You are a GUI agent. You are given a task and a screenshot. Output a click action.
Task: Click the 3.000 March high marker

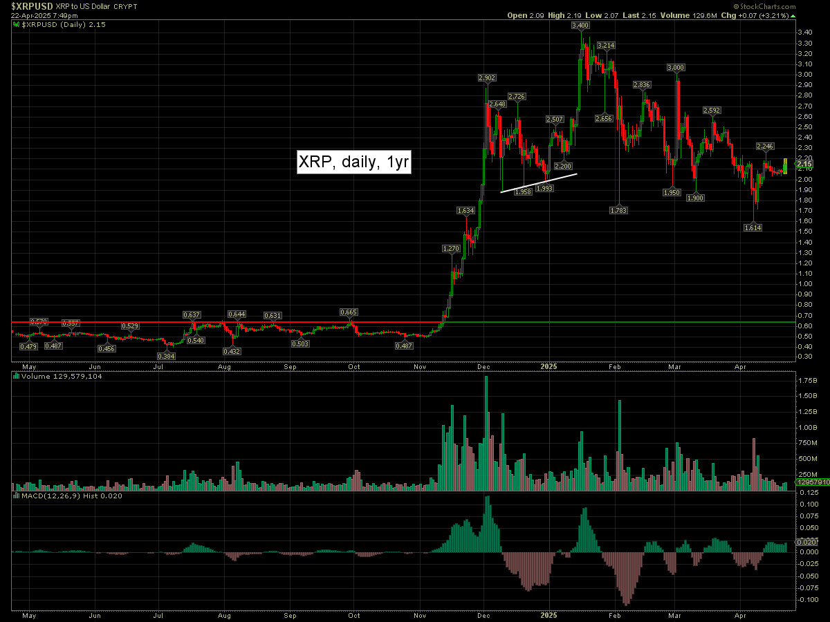tap(676, 67)
